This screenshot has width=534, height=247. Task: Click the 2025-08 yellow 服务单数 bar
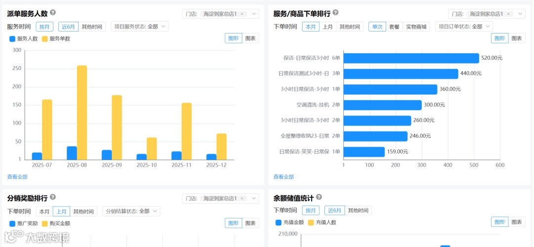coord(82,112)
